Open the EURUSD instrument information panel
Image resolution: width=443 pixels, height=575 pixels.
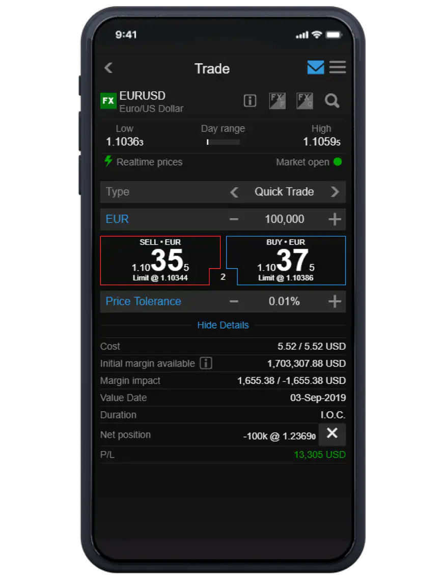pos(250,101)
